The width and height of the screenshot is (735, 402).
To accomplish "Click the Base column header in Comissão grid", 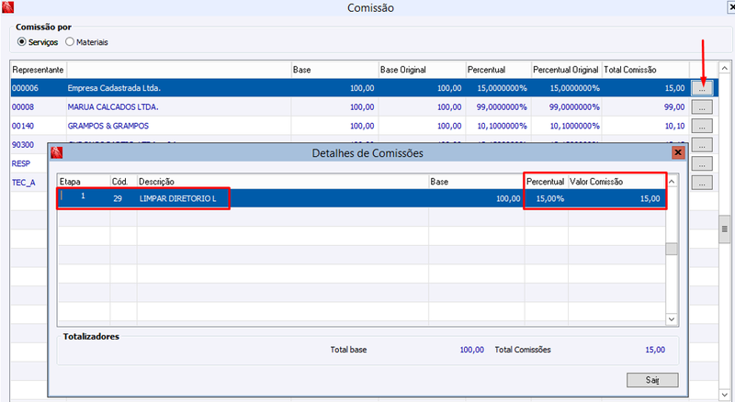I will tap(334, 70).
